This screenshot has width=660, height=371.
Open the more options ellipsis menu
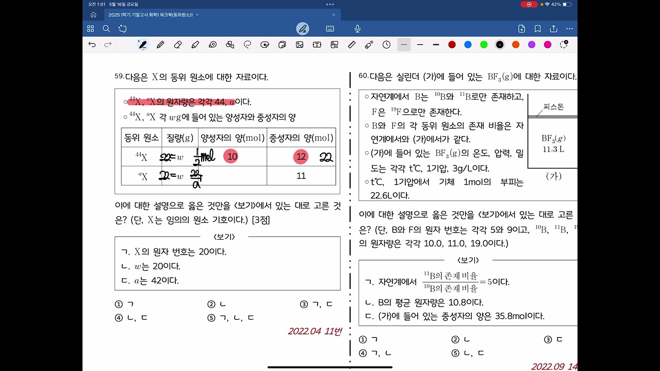click(569, 29)
